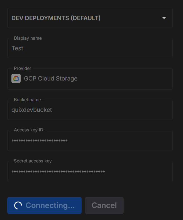Click the "Test" display name value

[17, 48]
